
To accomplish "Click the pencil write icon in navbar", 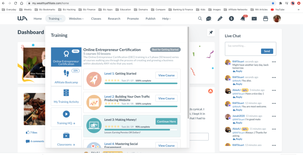I will pos(220,19).
